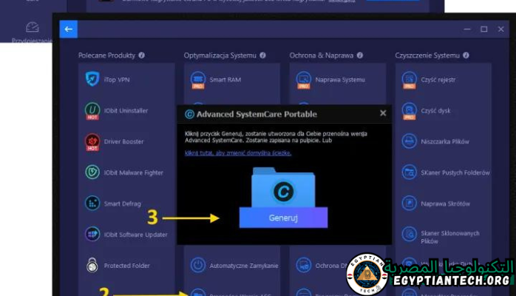Close the Advanced SystemCare Portable dialog
This screenshot has width=516, height=296.
coord(383,113)
